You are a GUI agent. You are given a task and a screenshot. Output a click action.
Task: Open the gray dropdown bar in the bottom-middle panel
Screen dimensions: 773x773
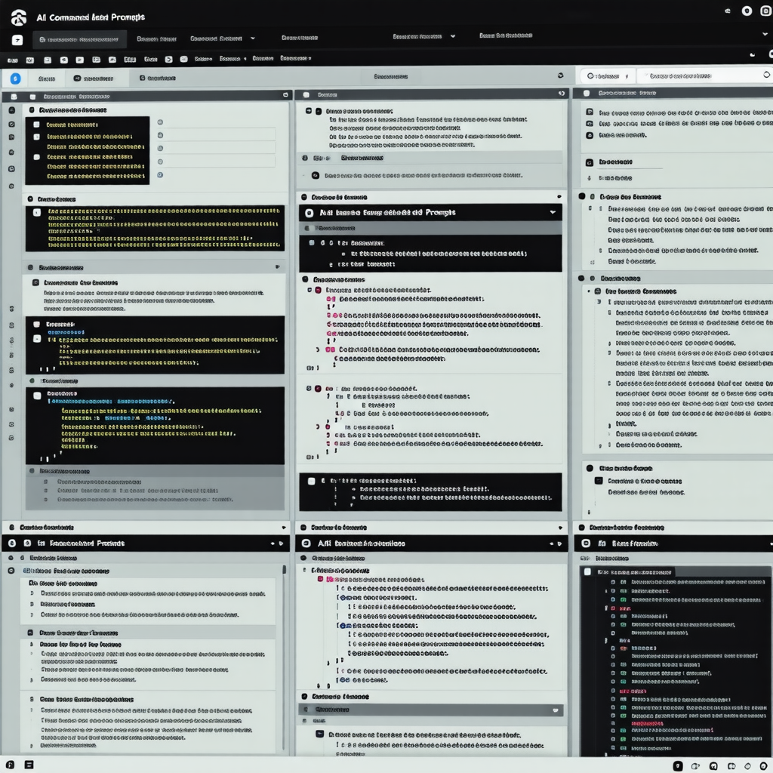pos(430,710)
